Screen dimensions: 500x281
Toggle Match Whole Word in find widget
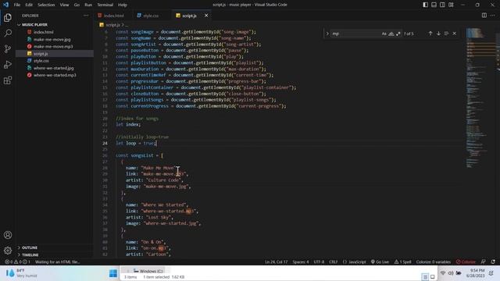pos(391,34)
